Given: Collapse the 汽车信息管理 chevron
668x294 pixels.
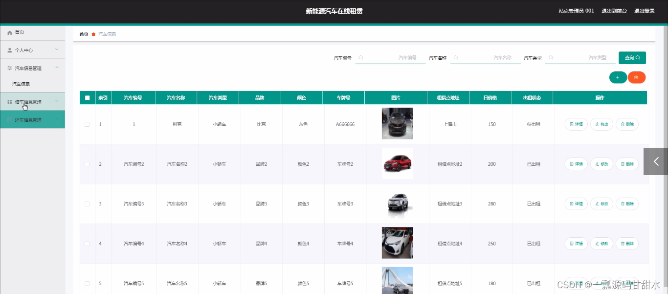Looking at the screenshot, I should [57, 68].
